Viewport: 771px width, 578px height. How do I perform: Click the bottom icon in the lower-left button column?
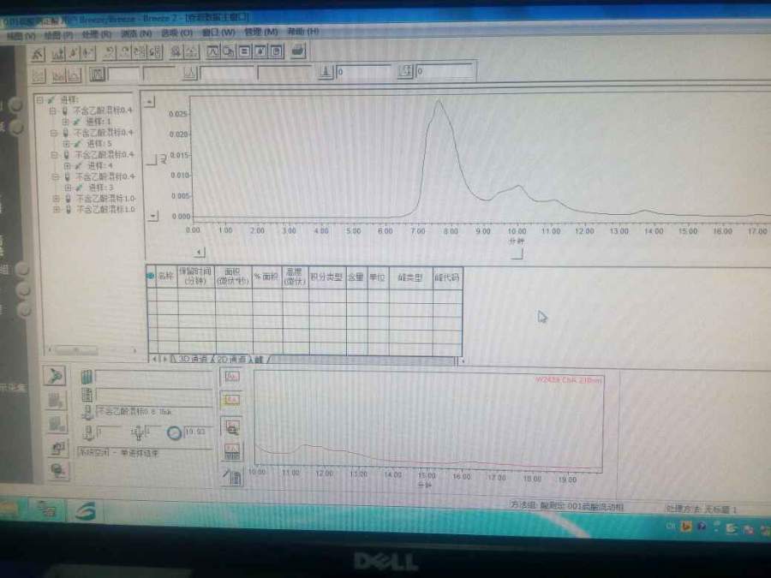point(58,470)
